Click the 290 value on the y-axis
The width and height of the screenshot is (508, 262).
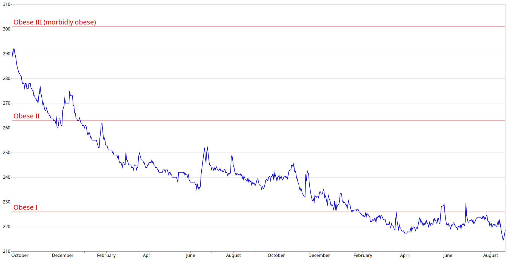click(7, 54)
